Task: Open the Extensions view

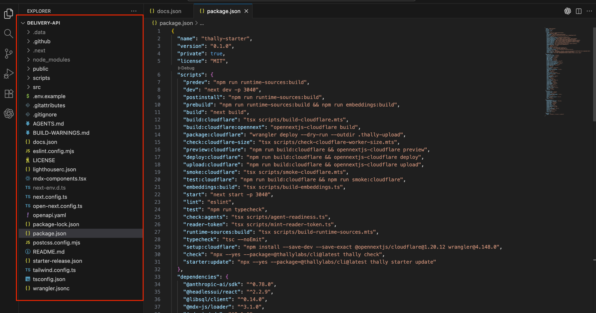Action: (x=9, y=94)
